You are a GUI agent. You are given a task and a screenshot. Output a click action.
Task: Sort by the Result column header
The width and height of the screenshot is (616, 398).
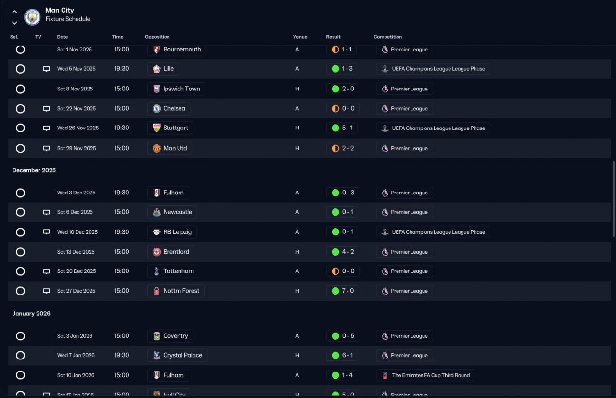pyautogui.click(x=333, y=37)
